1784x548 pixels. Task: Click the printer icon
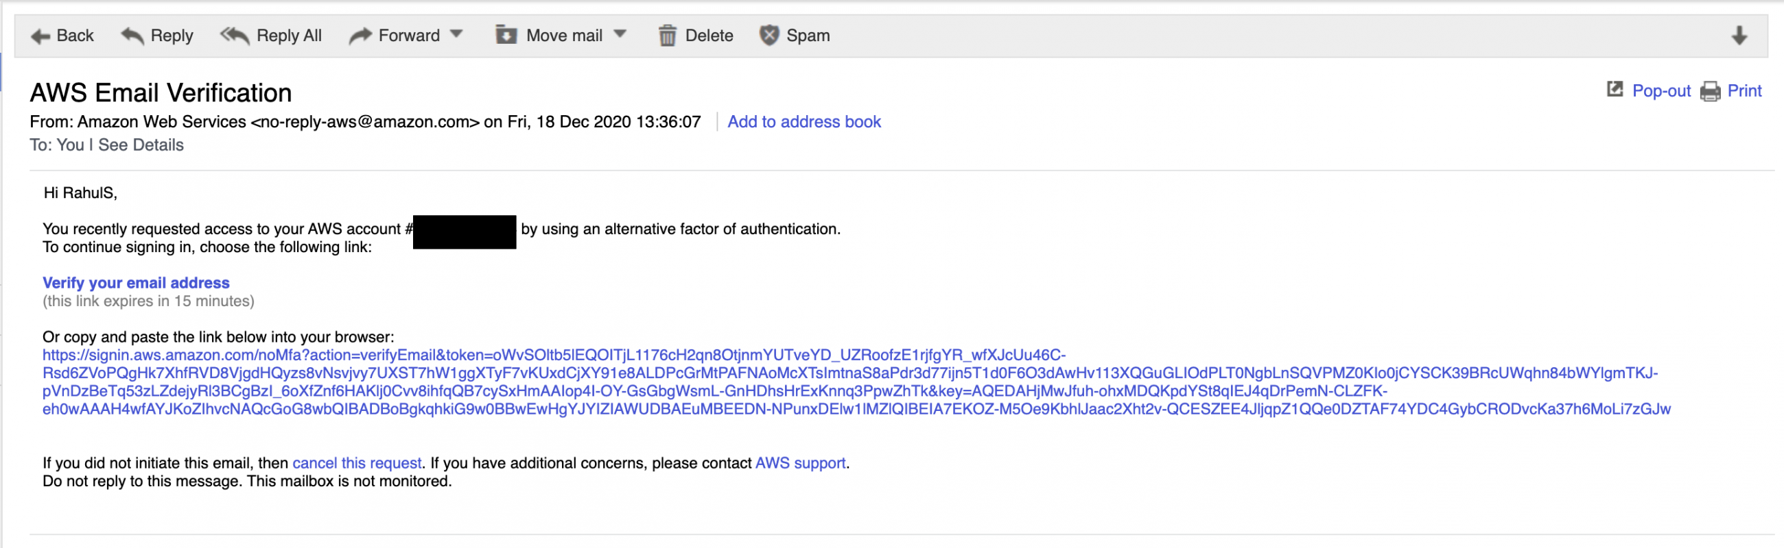(1710, 91)
